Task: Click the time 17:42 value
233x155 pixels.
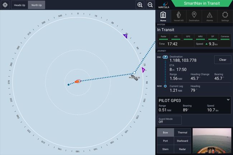Action: coord(172,44)
